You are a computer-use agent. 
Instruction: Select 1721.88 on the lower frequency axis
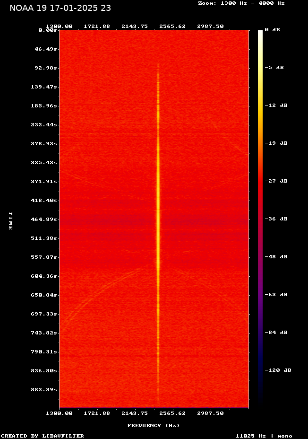pos(97,413)
